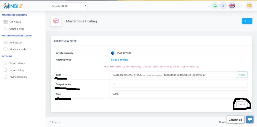Click the ACCOUNT section heading
Viewport: 257px width, 127px height.
point(7,56)
